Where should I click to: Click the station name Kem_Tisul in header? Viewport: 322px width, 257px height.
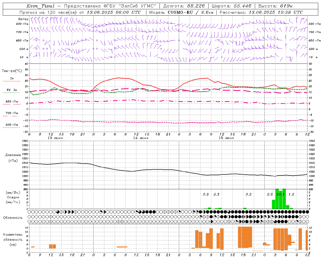[40, 6]
